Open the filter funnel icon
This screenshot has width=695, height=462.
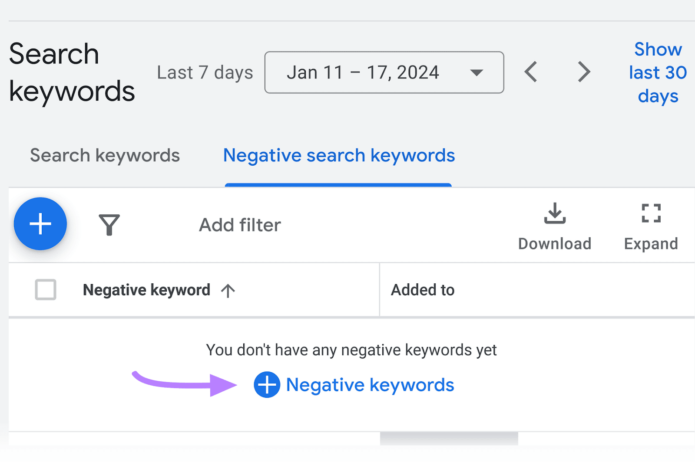[110, 225]
